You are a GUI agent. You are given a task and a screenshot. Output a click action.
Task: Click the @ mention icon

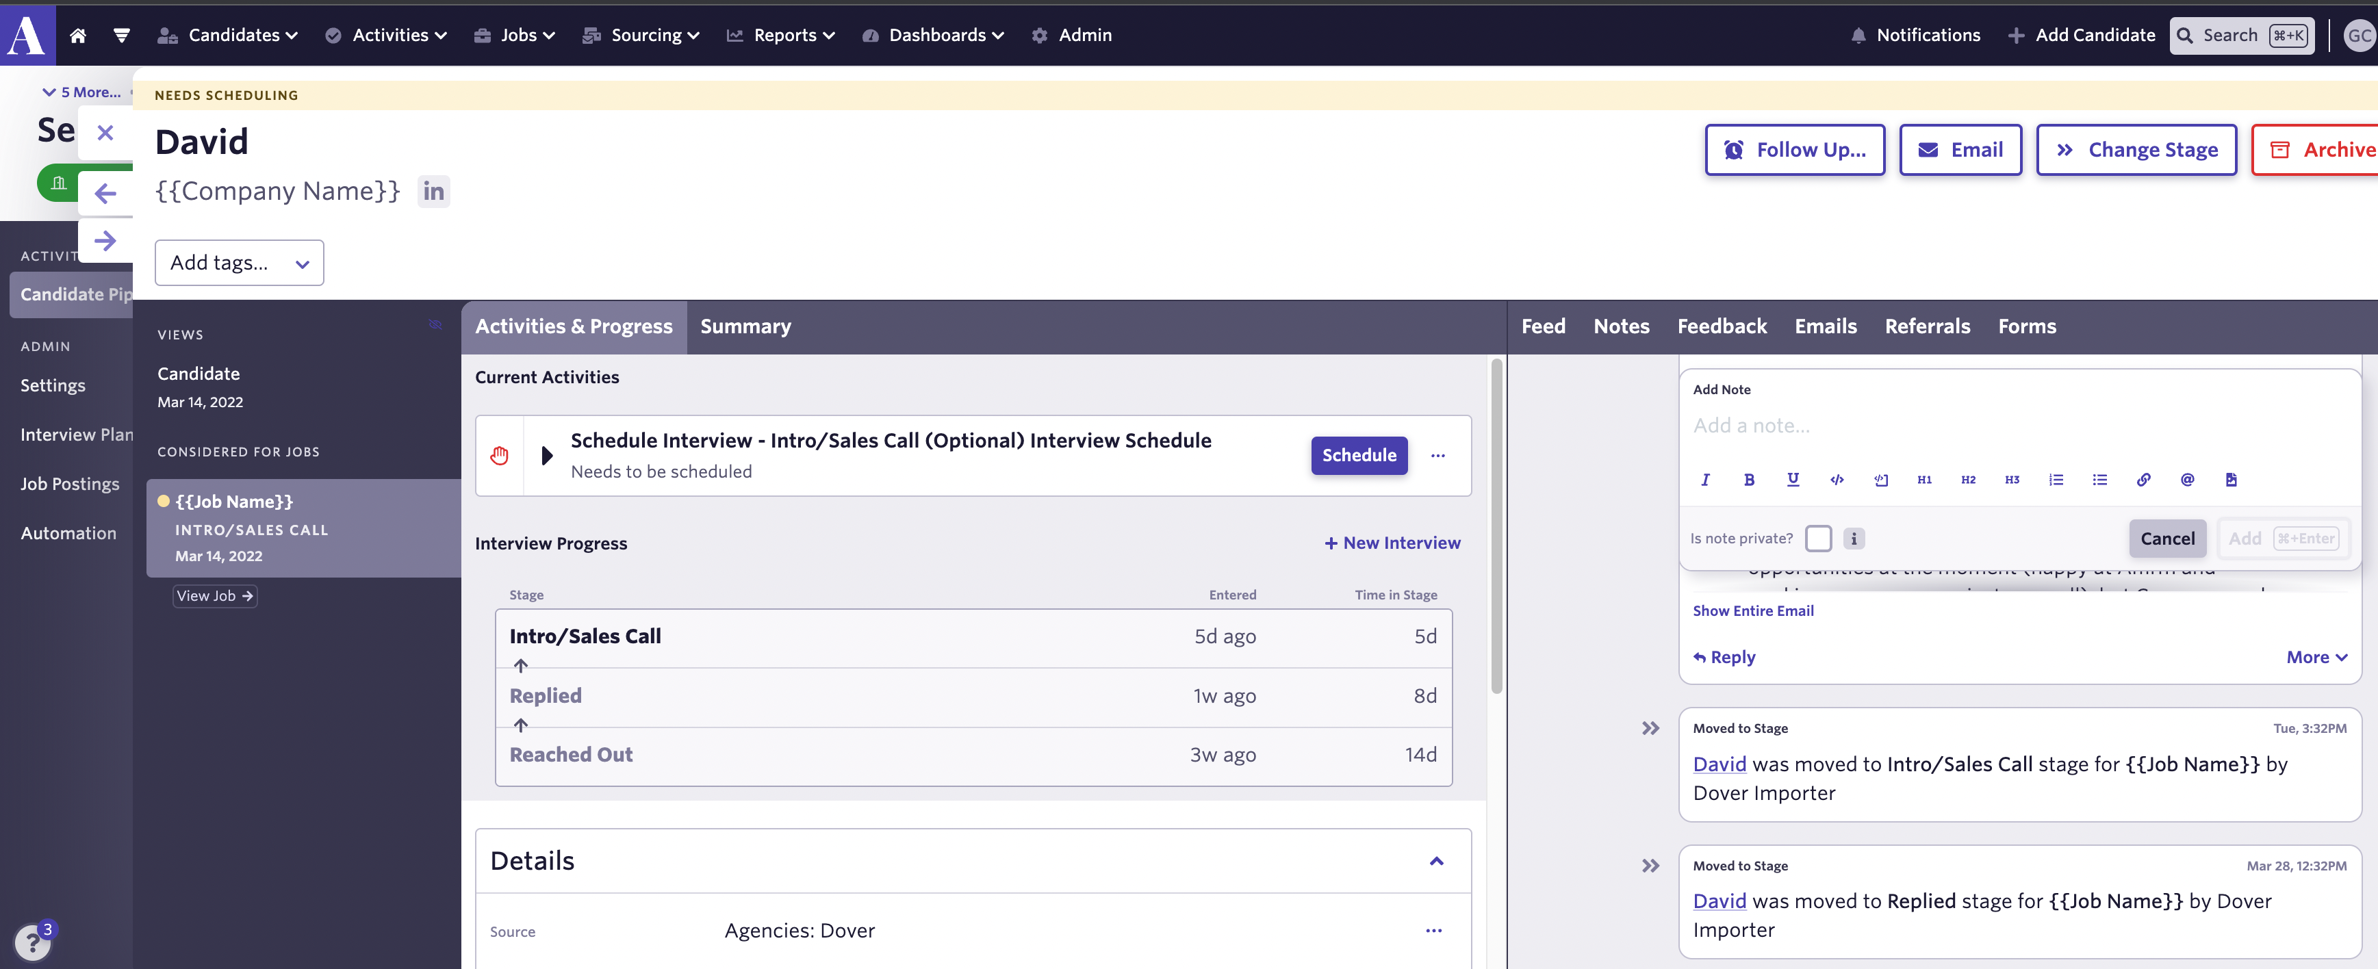pyautogui.click(x=2187, y=479)
